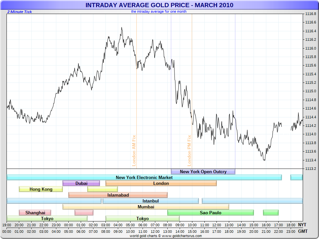
Task: Click the 23:00 label on the GMT row
Action: pos(291,232)
